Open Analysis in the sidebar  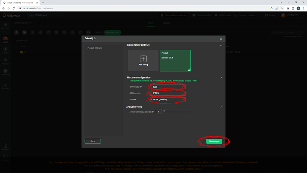point(5,62)
